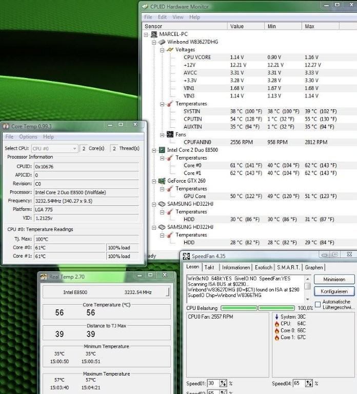
Task: Open the Help menu in Core Temp
Action: point(49,136)
